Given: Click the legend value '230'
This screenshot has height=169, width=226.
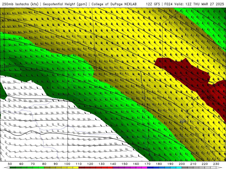Looking at the screenshot, I should tap(216, 164).
